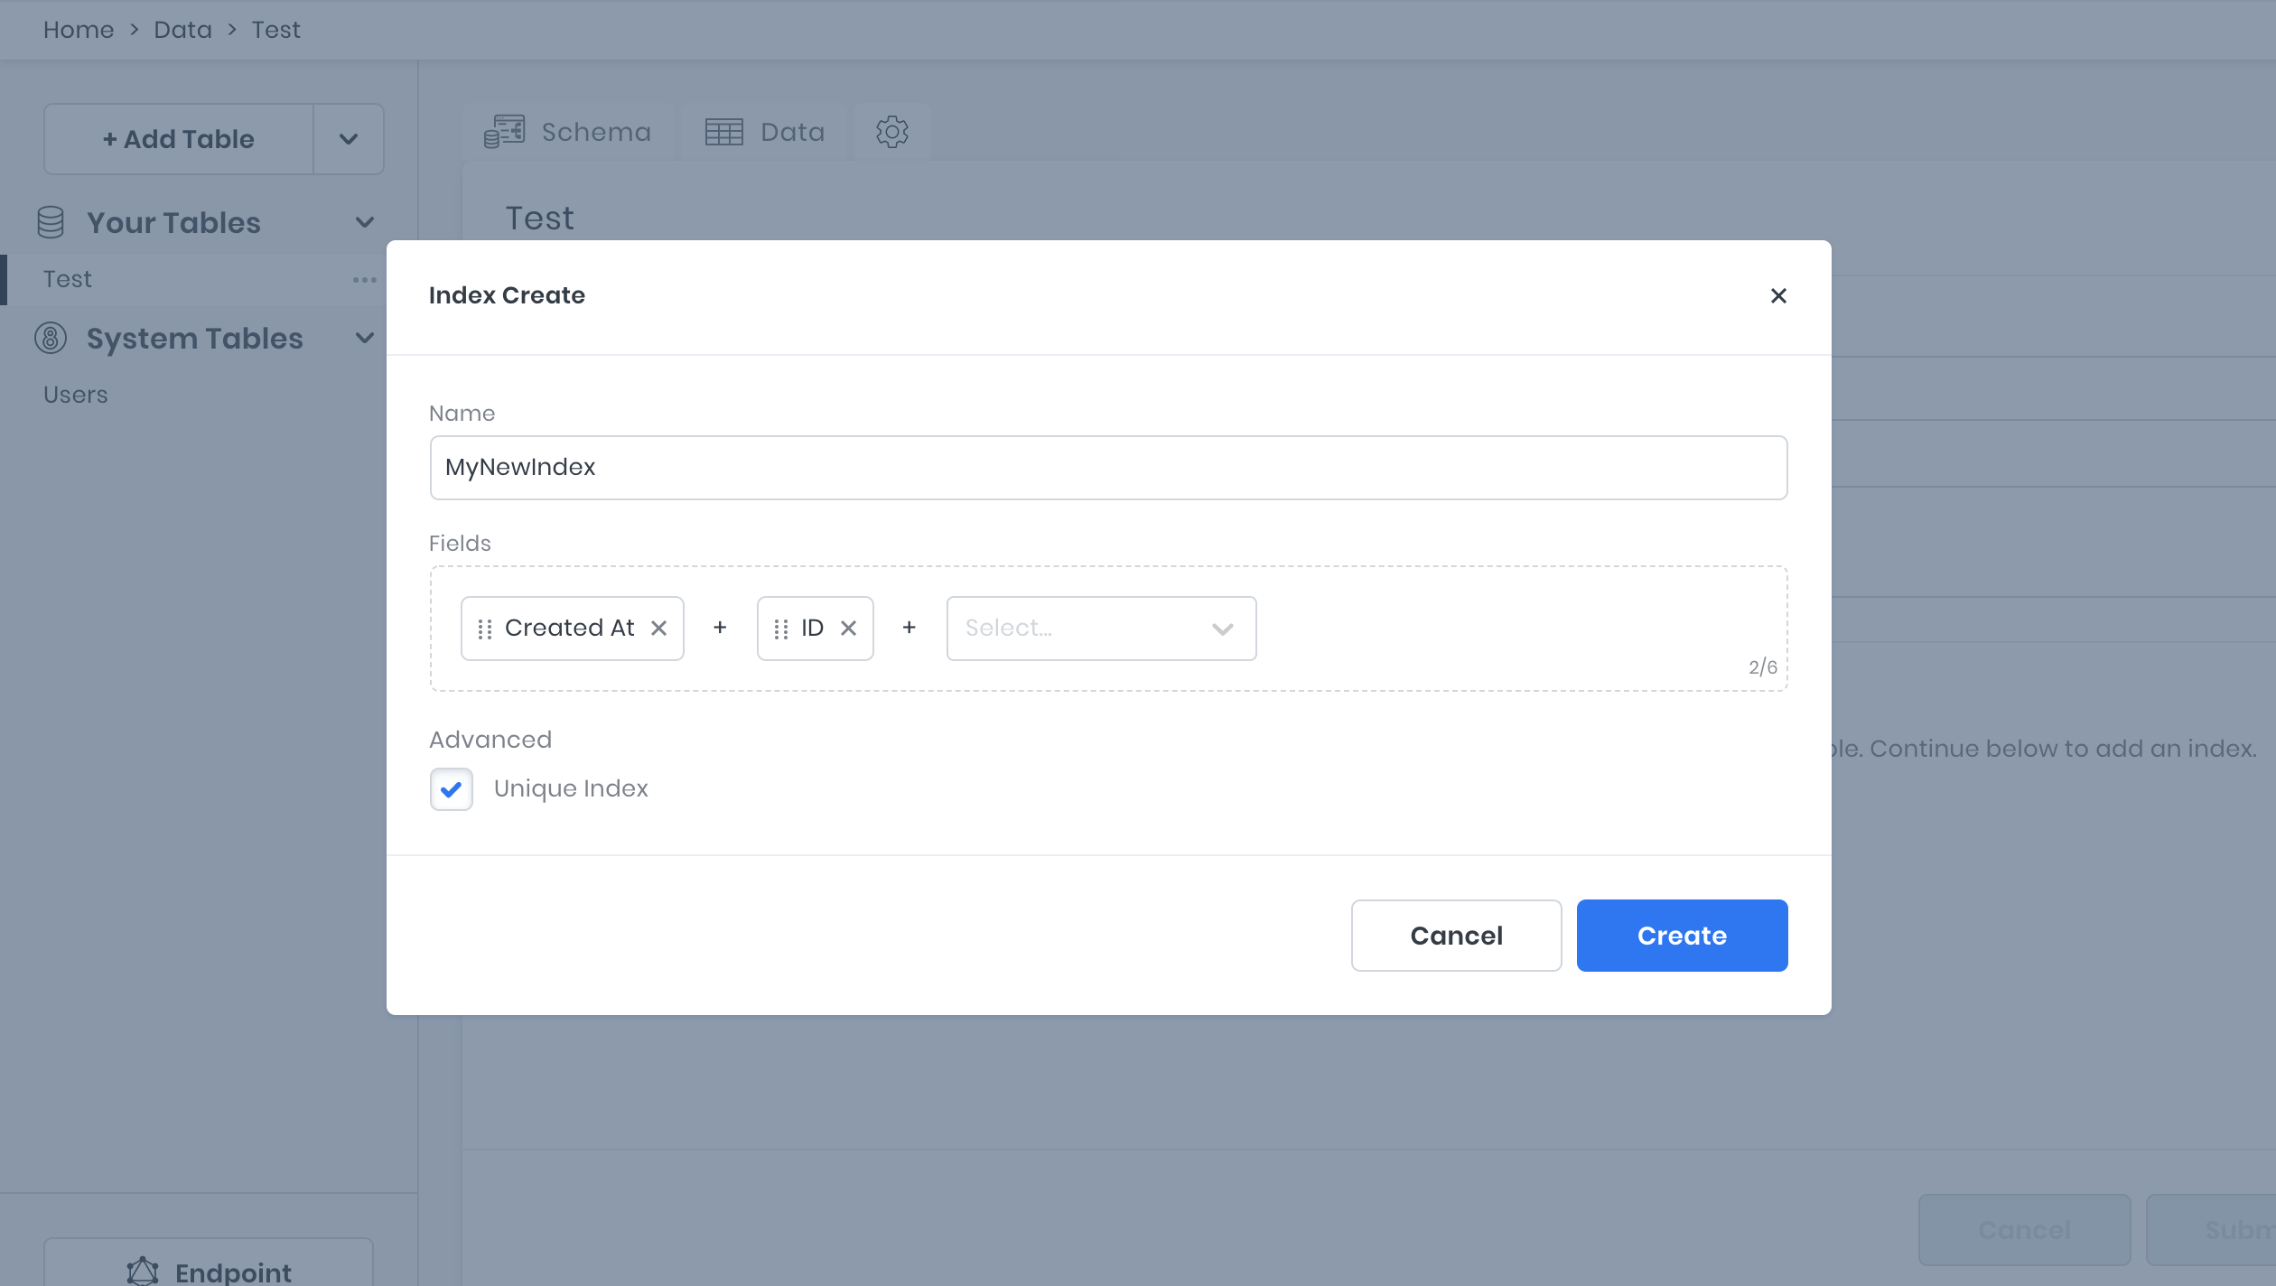Open the Test table more options menu
The height and width of the screenshot is (1286, 2276).
[x=365, y=280]
